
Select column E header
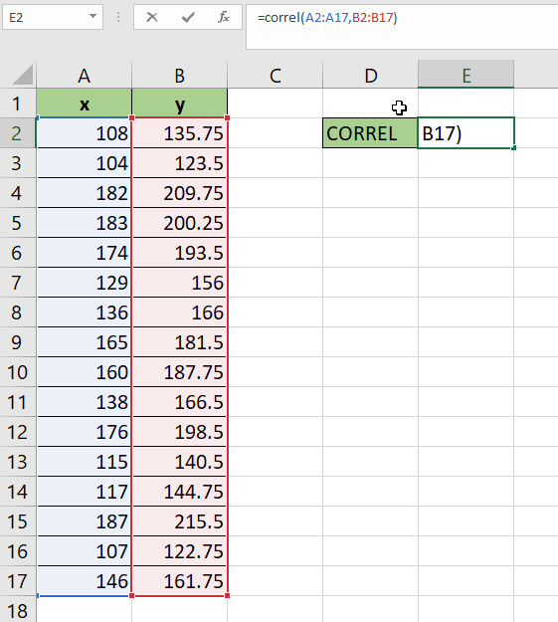point(465,75)
